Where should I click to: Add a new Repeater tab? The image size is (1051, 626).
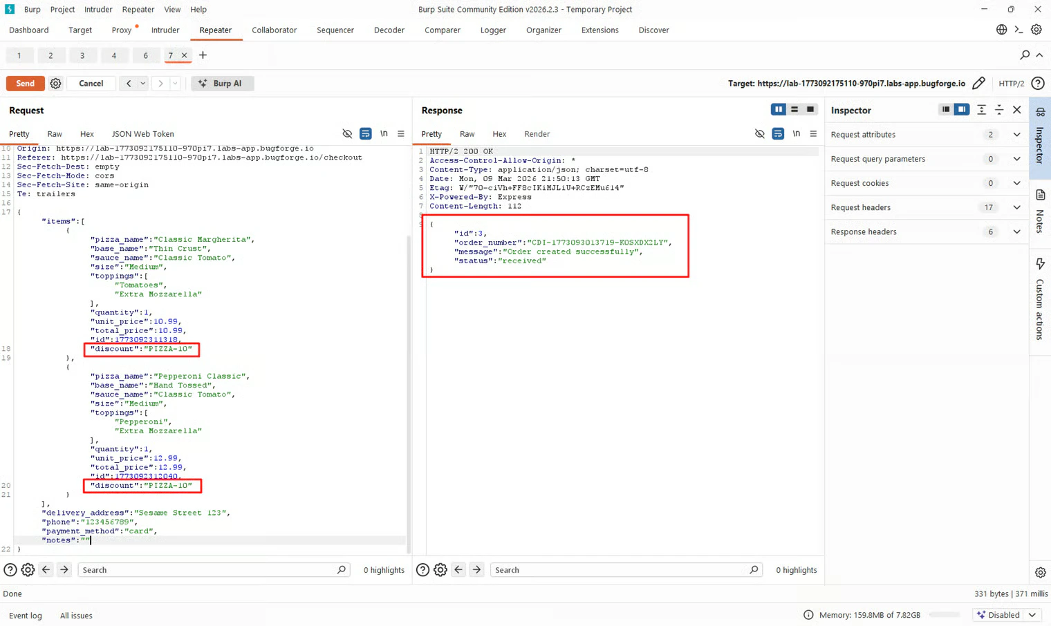[203, 55]
